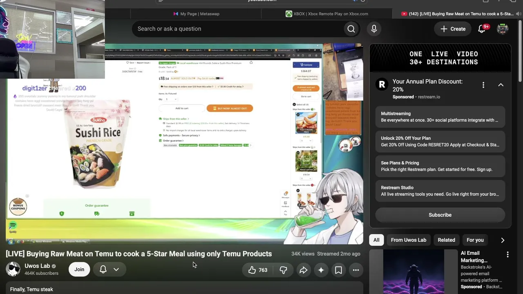523x294 pixels.
Task: Select the All filter chip
Action: point(376,240)
